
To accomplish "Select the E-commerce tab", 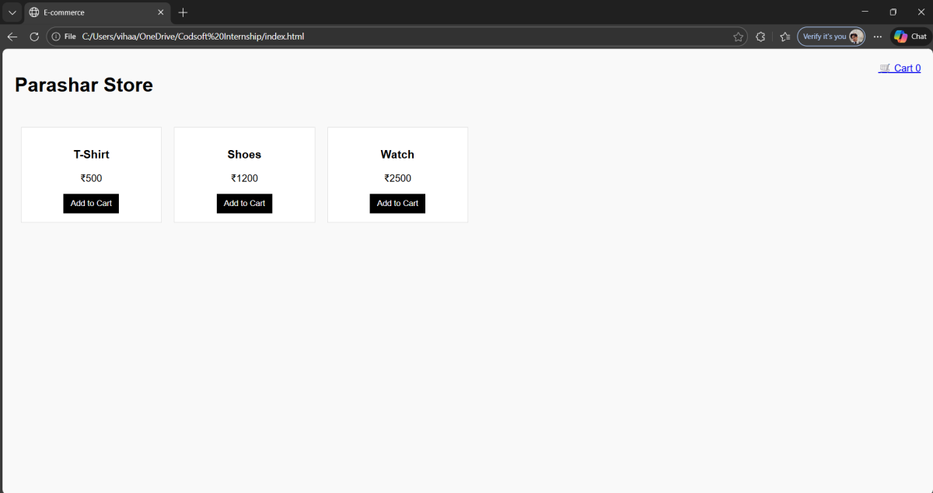I will [86, 12].
